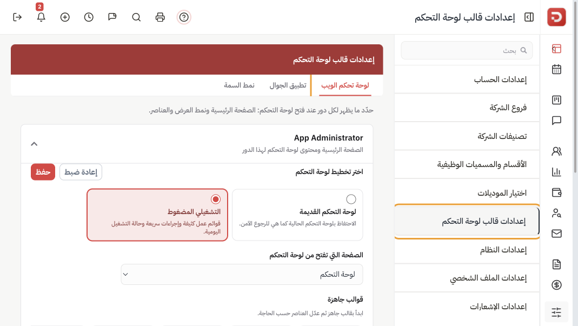Click the red app logo

[556, 17]
